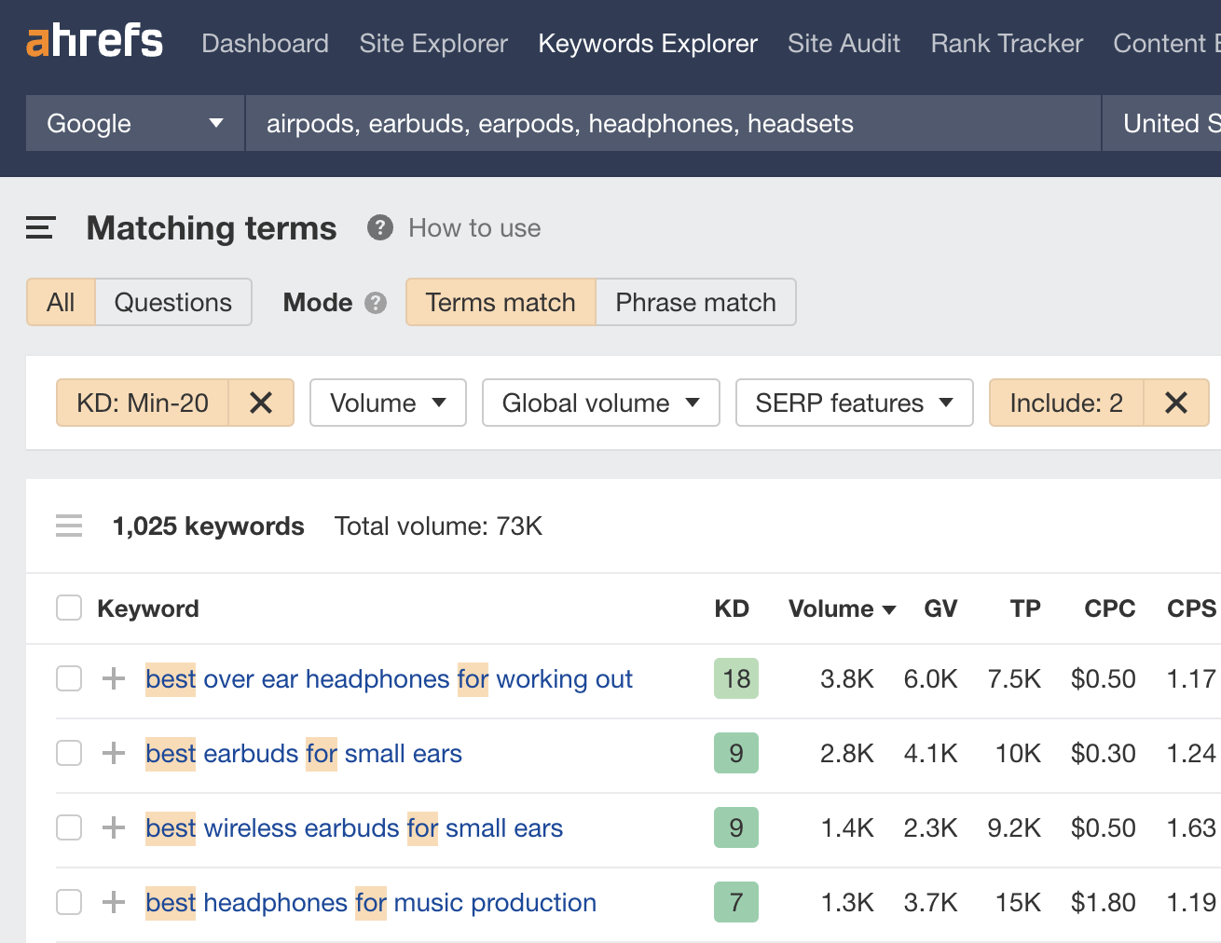Open the filters panel via hamburger icon
The image size is (1221, 943).
point(39,226)
